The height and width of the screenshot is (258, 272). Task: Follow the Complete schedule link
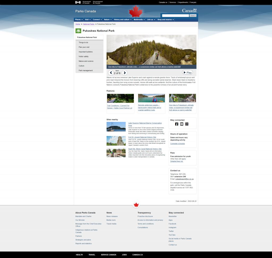[x=177, y=143]
